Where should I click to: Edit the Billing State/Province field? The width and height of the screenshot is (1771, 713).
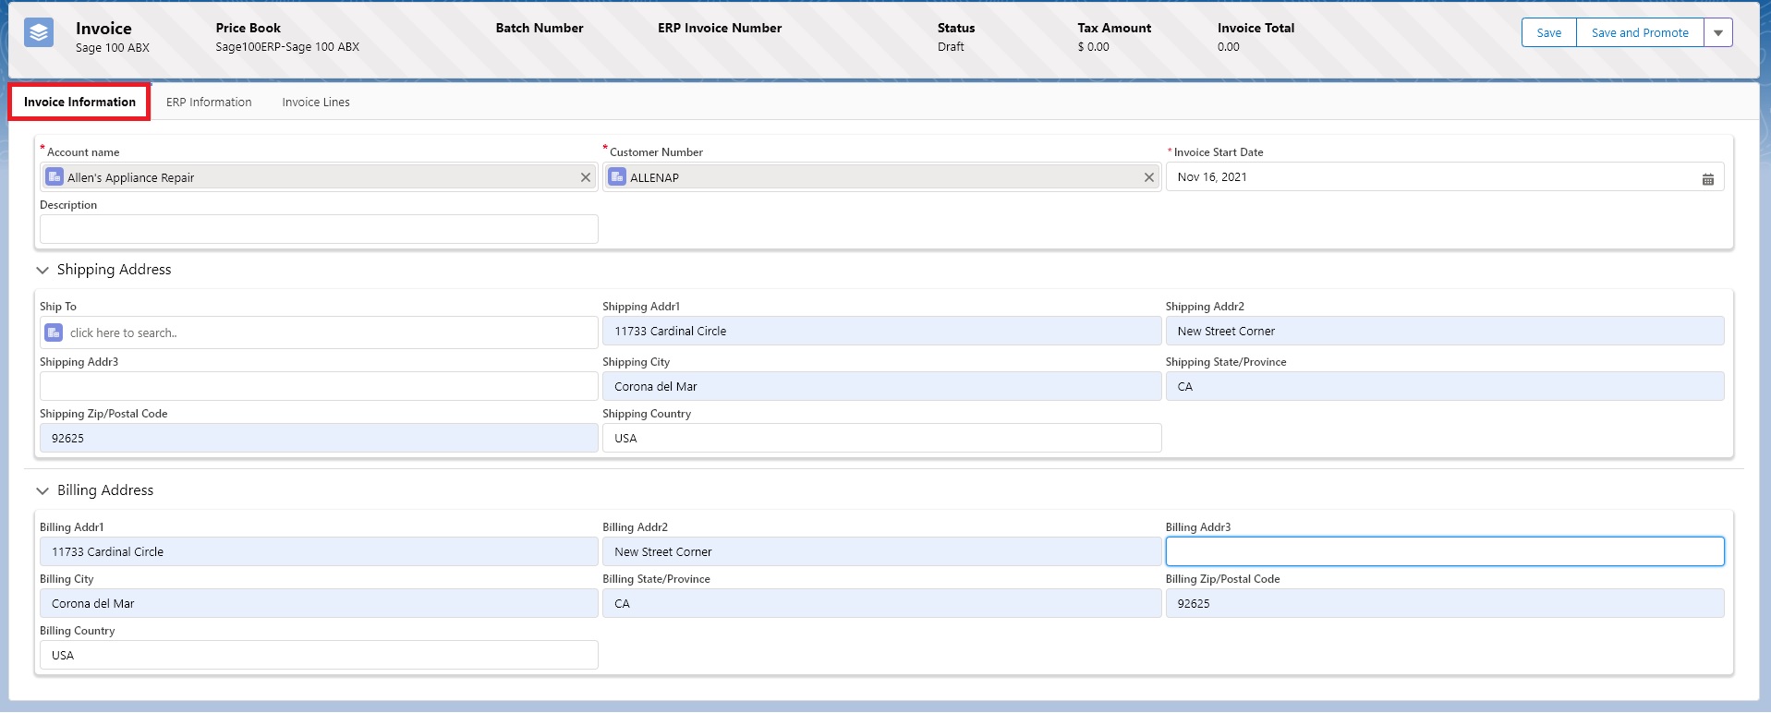pyautogui.click(x=881, y=603)
